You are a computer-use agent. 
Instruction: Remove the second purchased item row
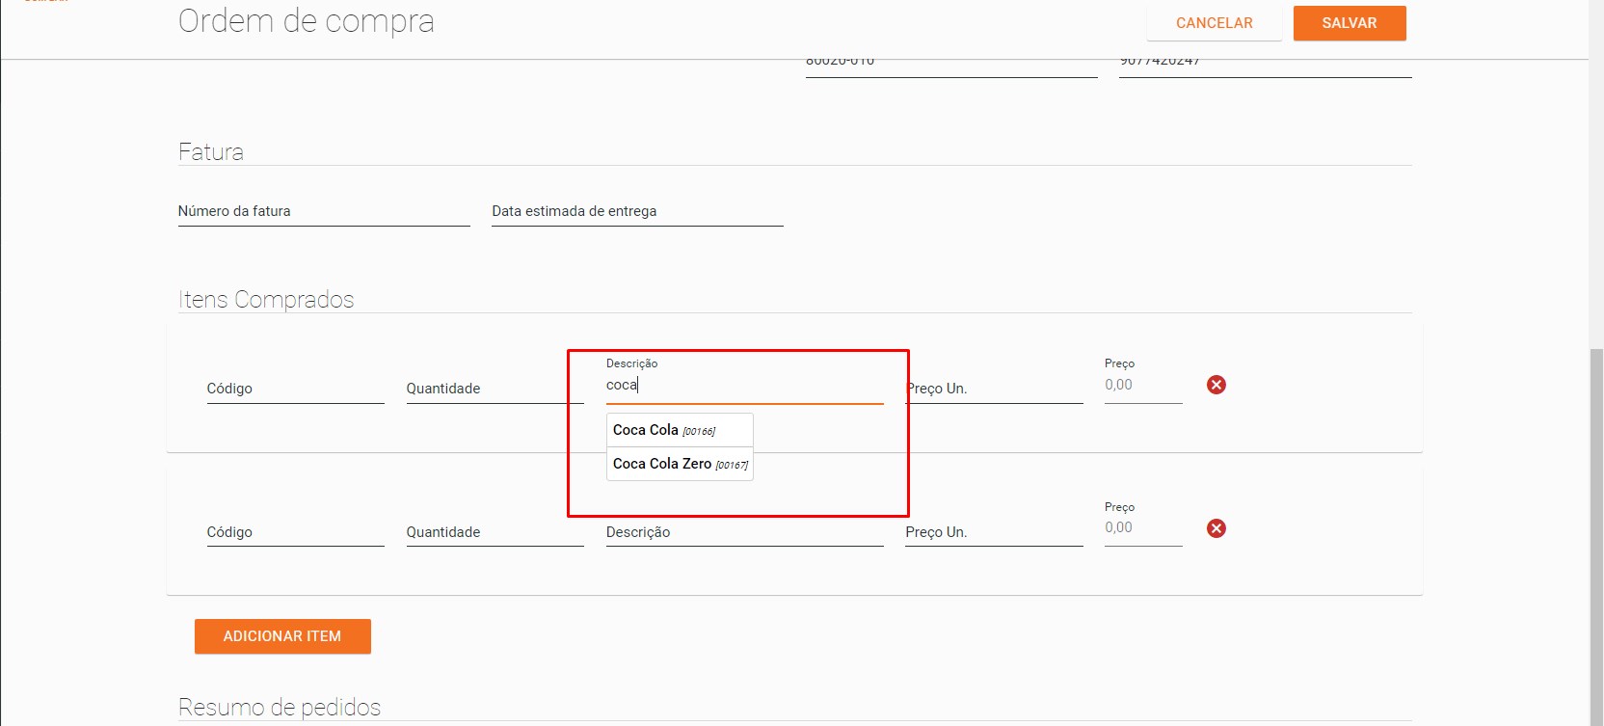click(1216, 528)
